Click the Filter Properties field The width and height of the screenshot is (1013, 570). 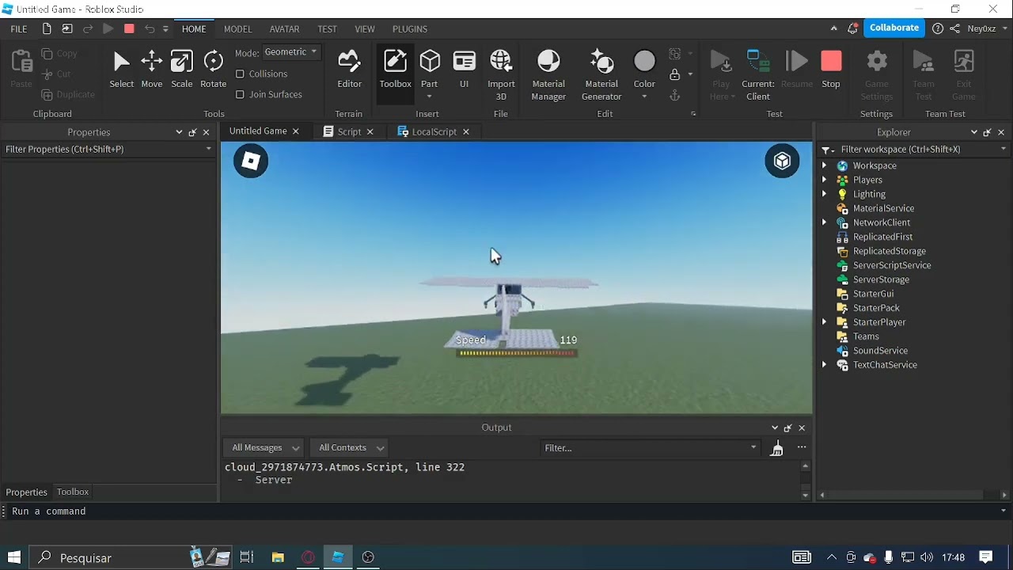(108, 149)
